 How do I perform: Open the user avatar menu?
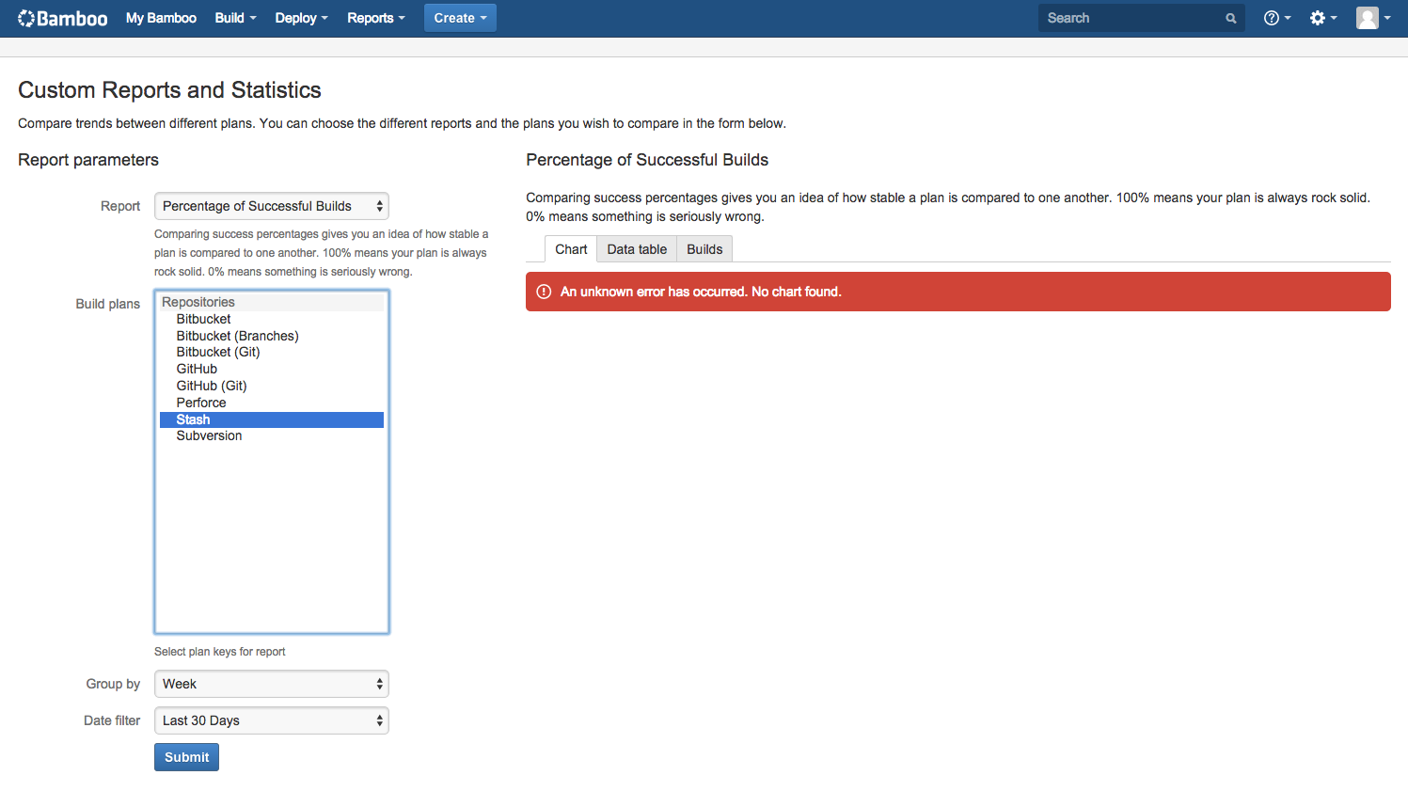[1373, 18]
